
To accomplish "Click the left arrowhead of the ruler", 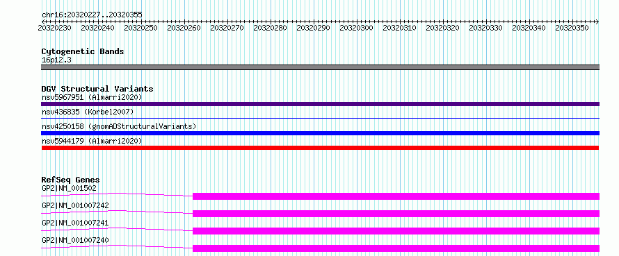I will [43, 22].
